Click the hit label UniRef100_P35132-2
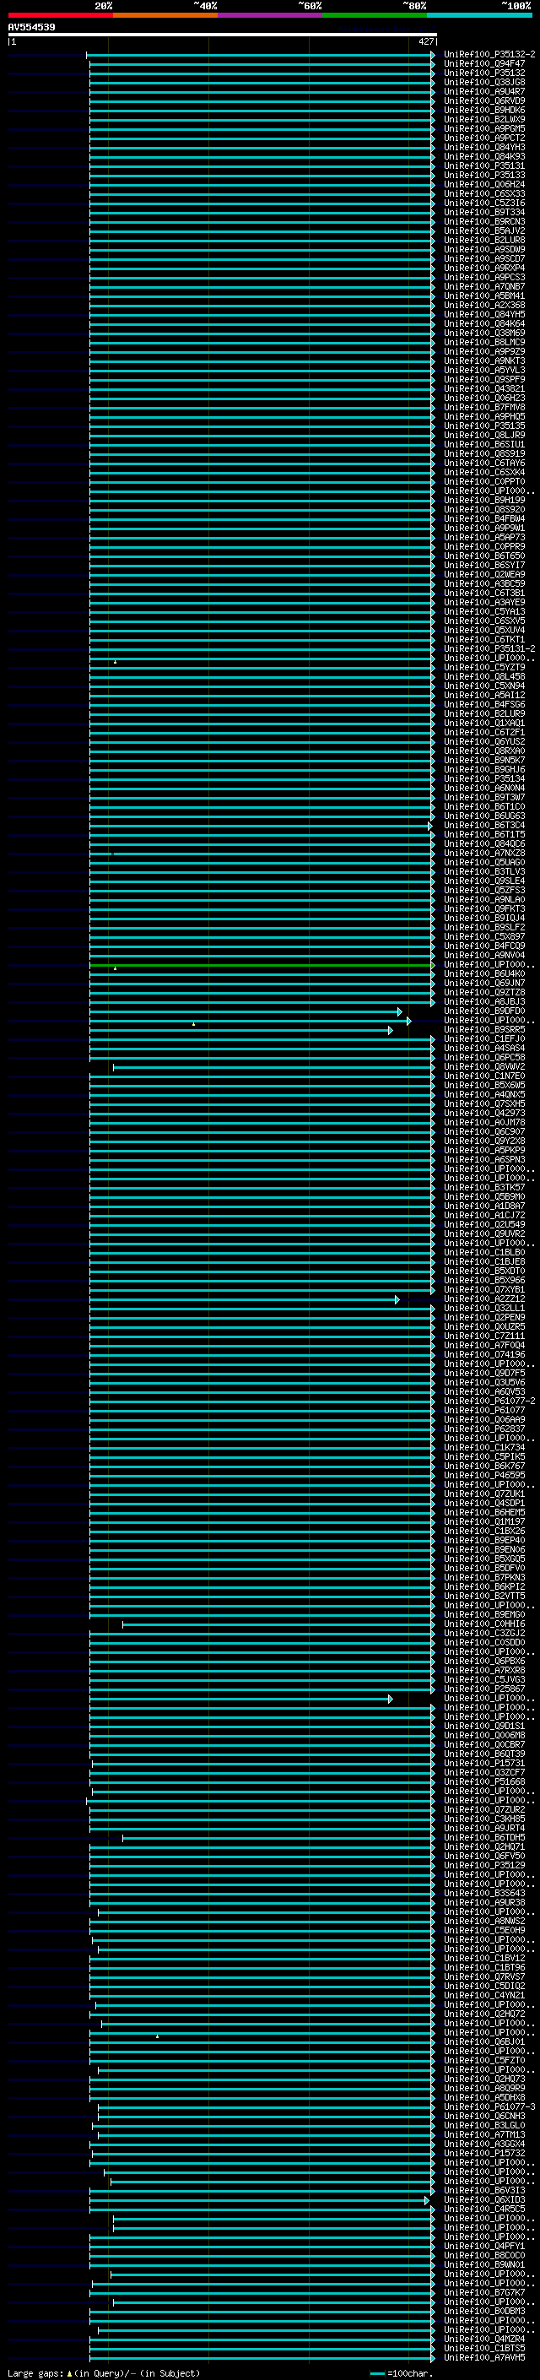Image resolution: width=540 pixels, height=2380 pixels. (x=489, y=55)
